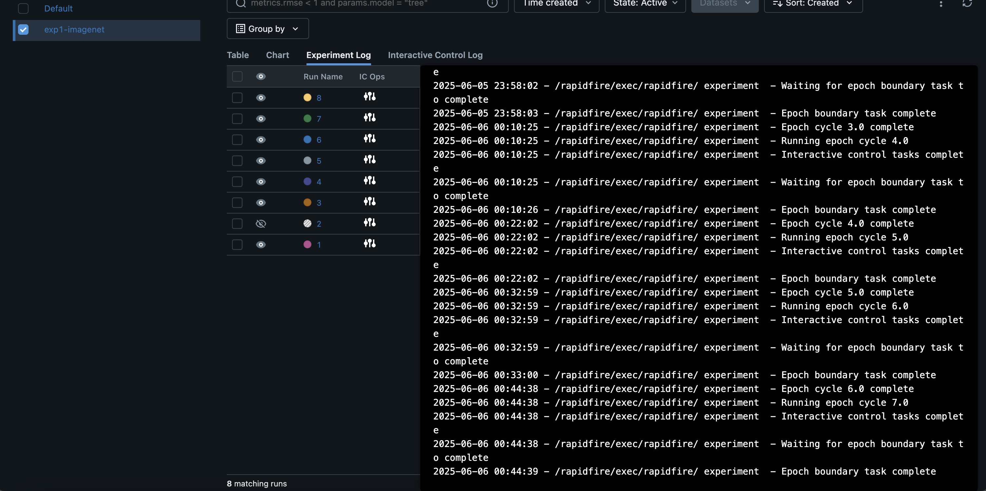Viewport: 986px width, 491px height.
Task: Open run 8 link
Action: [319, 98]
